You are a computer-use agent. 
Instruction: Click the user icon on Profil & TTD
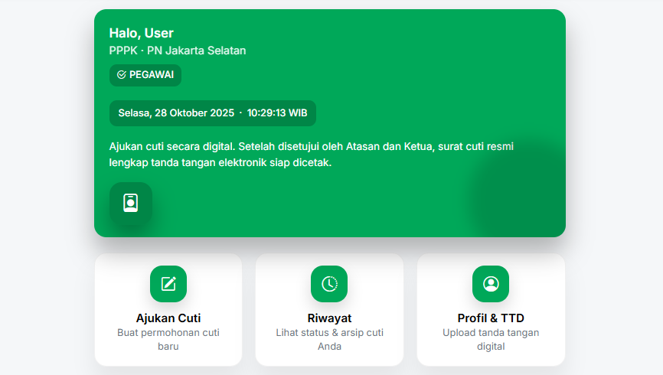coord(491,284)
